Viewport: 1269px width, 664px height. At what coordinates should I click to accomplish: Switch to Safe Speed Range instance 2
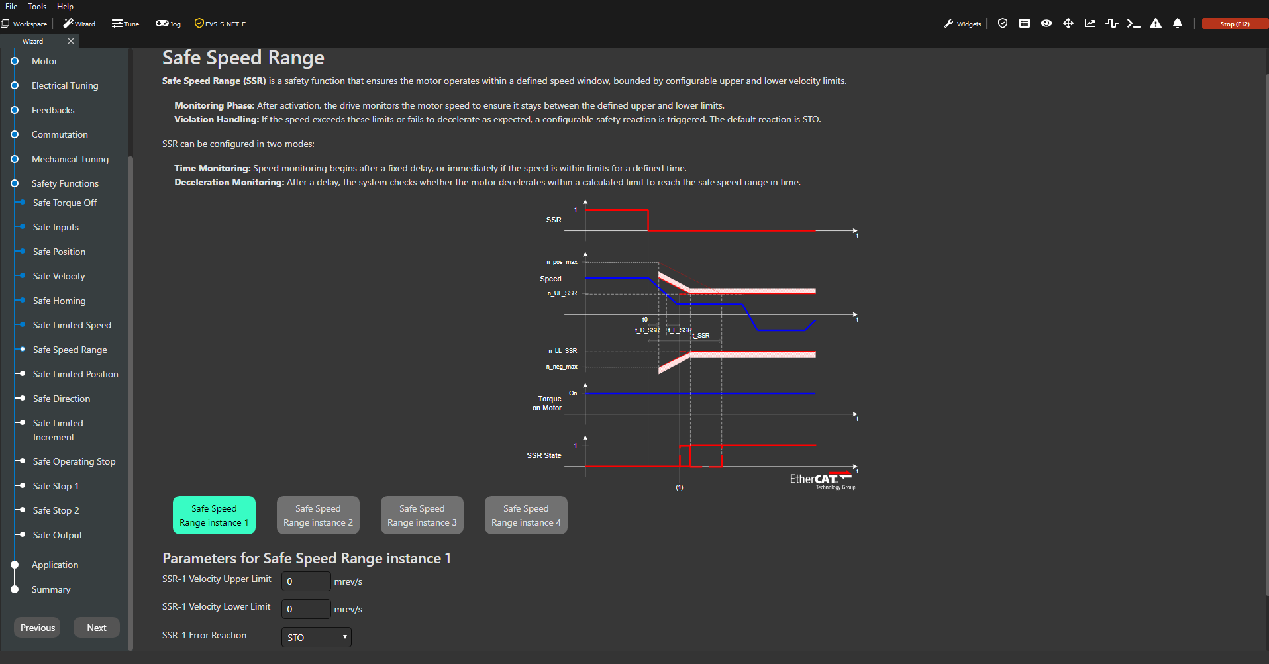pos(318,515)
